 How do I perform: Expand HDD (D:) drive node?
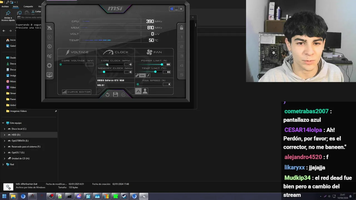pyautogui.click(x=4, y=135)
